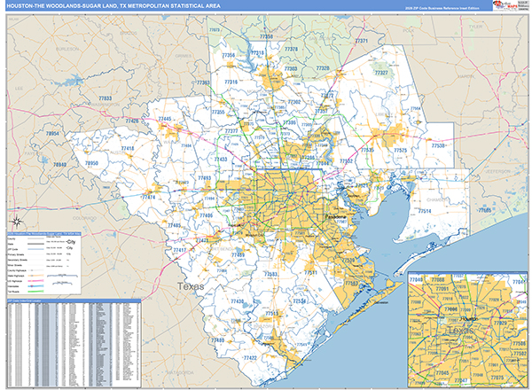Click ZIP code 77422 at the map bottom
Screen dimensions: 532x390
[x=250, y=358]
